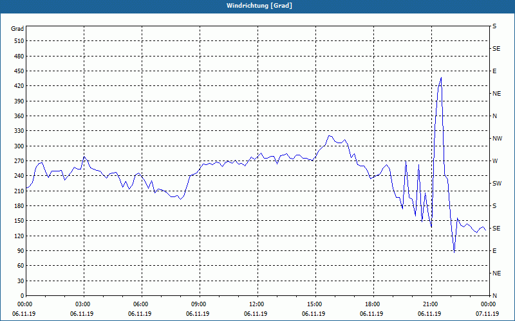Click the 90 y-axis tick label
515x321 pixels.
[21, 250]
